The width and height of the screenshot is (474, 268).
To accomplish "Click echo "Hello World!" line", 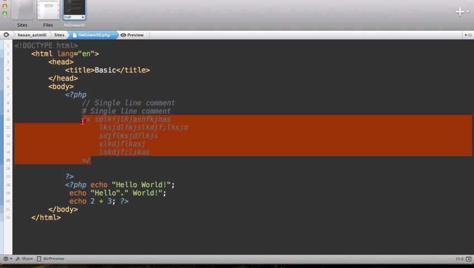I will click(x=120, y=185).
